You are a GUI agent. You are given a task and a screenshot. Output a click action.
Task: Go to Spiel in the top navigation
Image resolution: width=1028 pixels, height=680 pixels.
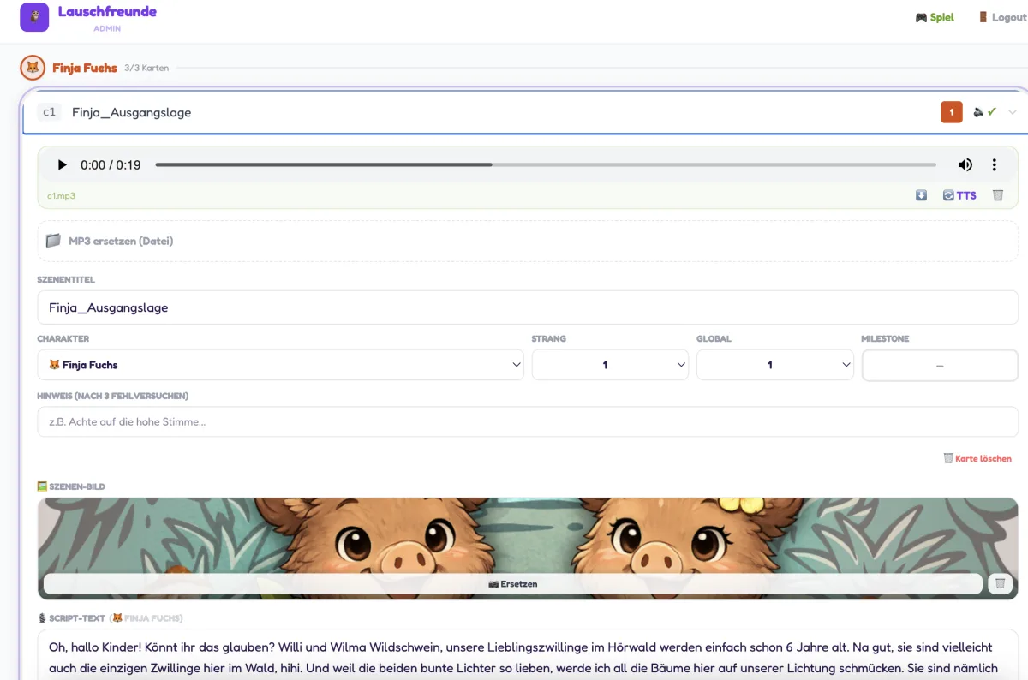click(x=935, y=17)
